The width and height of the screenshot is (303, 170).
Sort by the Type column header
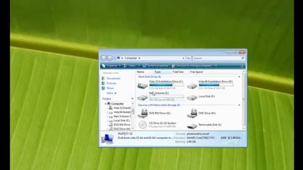point(158,72)
